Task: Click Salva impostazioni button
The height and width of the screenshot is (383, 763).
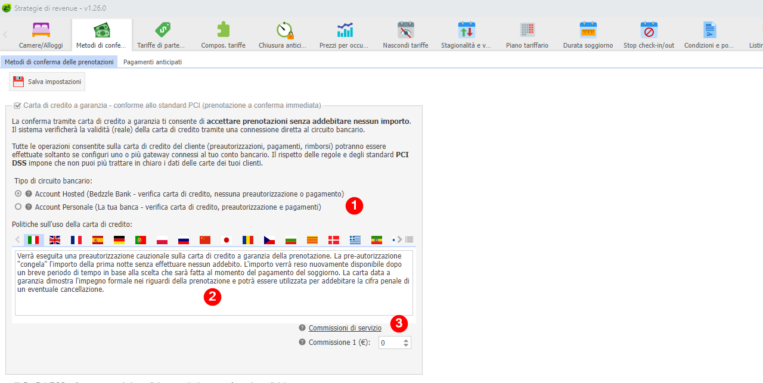Action: pyautogui.click(x=47, y=82)
